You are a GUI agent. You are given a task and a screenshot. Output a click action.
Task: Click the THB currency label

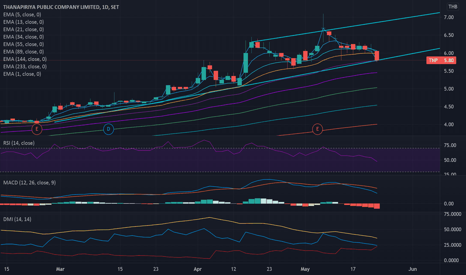pyautogui.click(x=452, y=6)
